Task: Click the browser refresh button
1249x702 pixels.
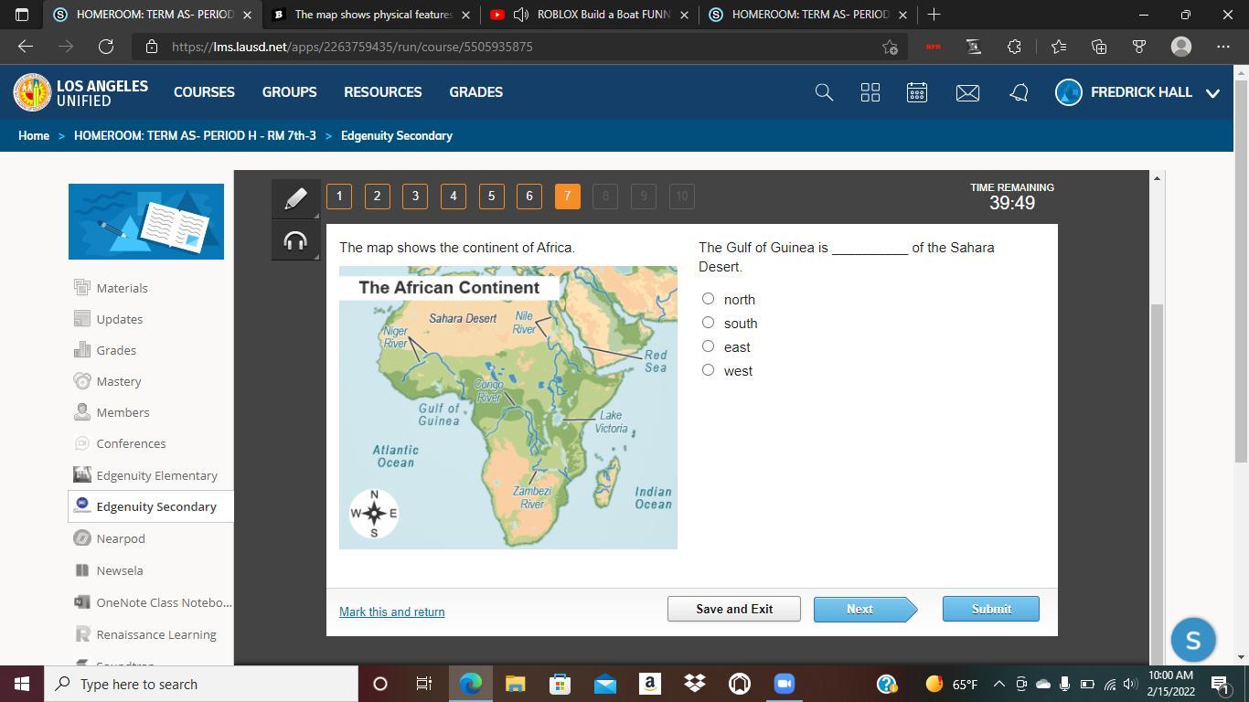Action: [x=106, y=47]
